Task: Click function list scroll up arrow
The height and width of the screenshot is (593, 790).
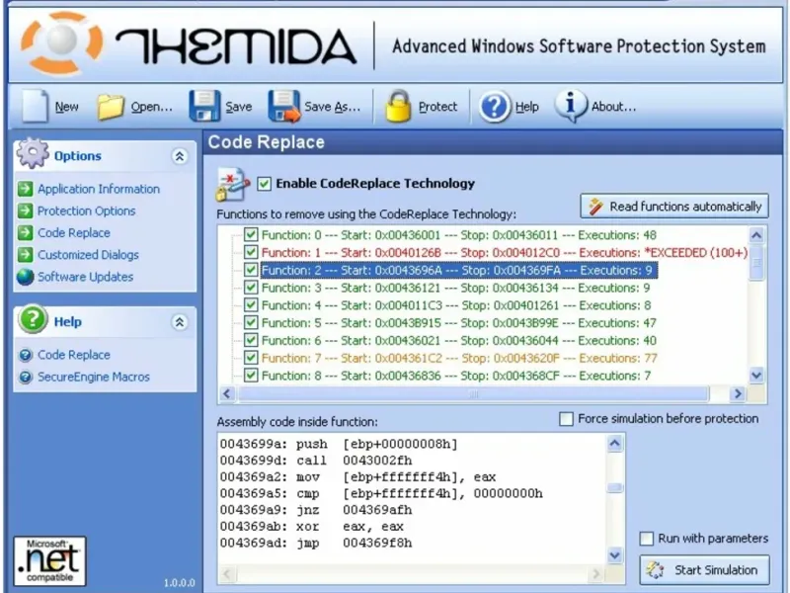Action: coord(756,235)
